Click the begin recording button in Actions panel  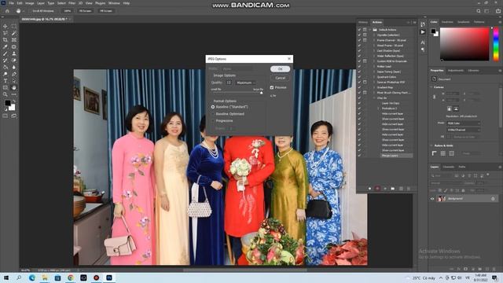pos(377,189)
